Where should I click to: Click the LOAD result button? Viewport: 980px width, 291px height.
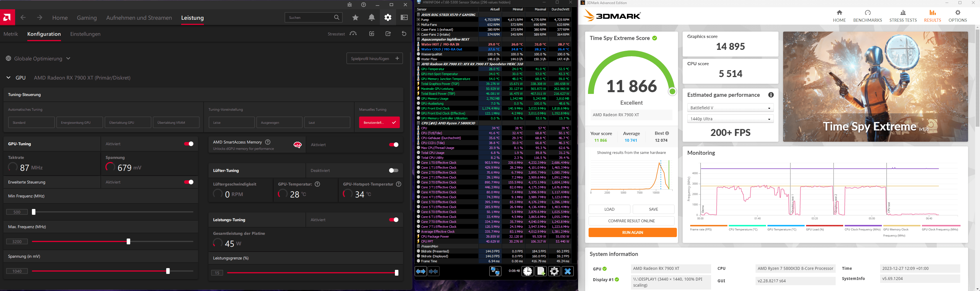tap(609, 209)
